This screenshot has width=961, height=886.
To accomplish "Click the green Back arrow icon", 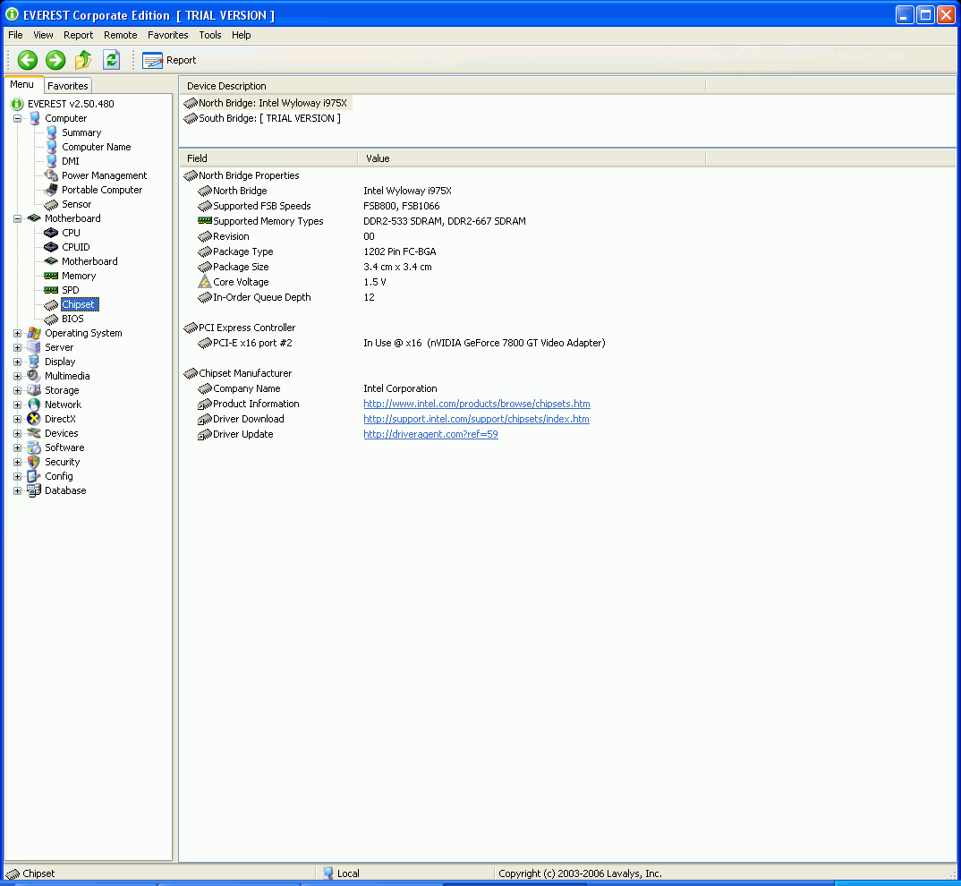I will (x=28, y=60).
